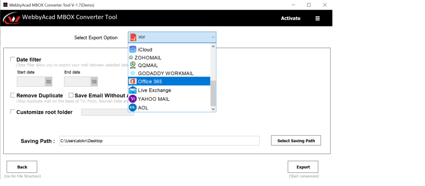Image resolution: width=425 pixels, height=186 pixels.
Task: Tick the Remove Duplicate checkbox
Action: pyautogui.click(x=13, y=95)
